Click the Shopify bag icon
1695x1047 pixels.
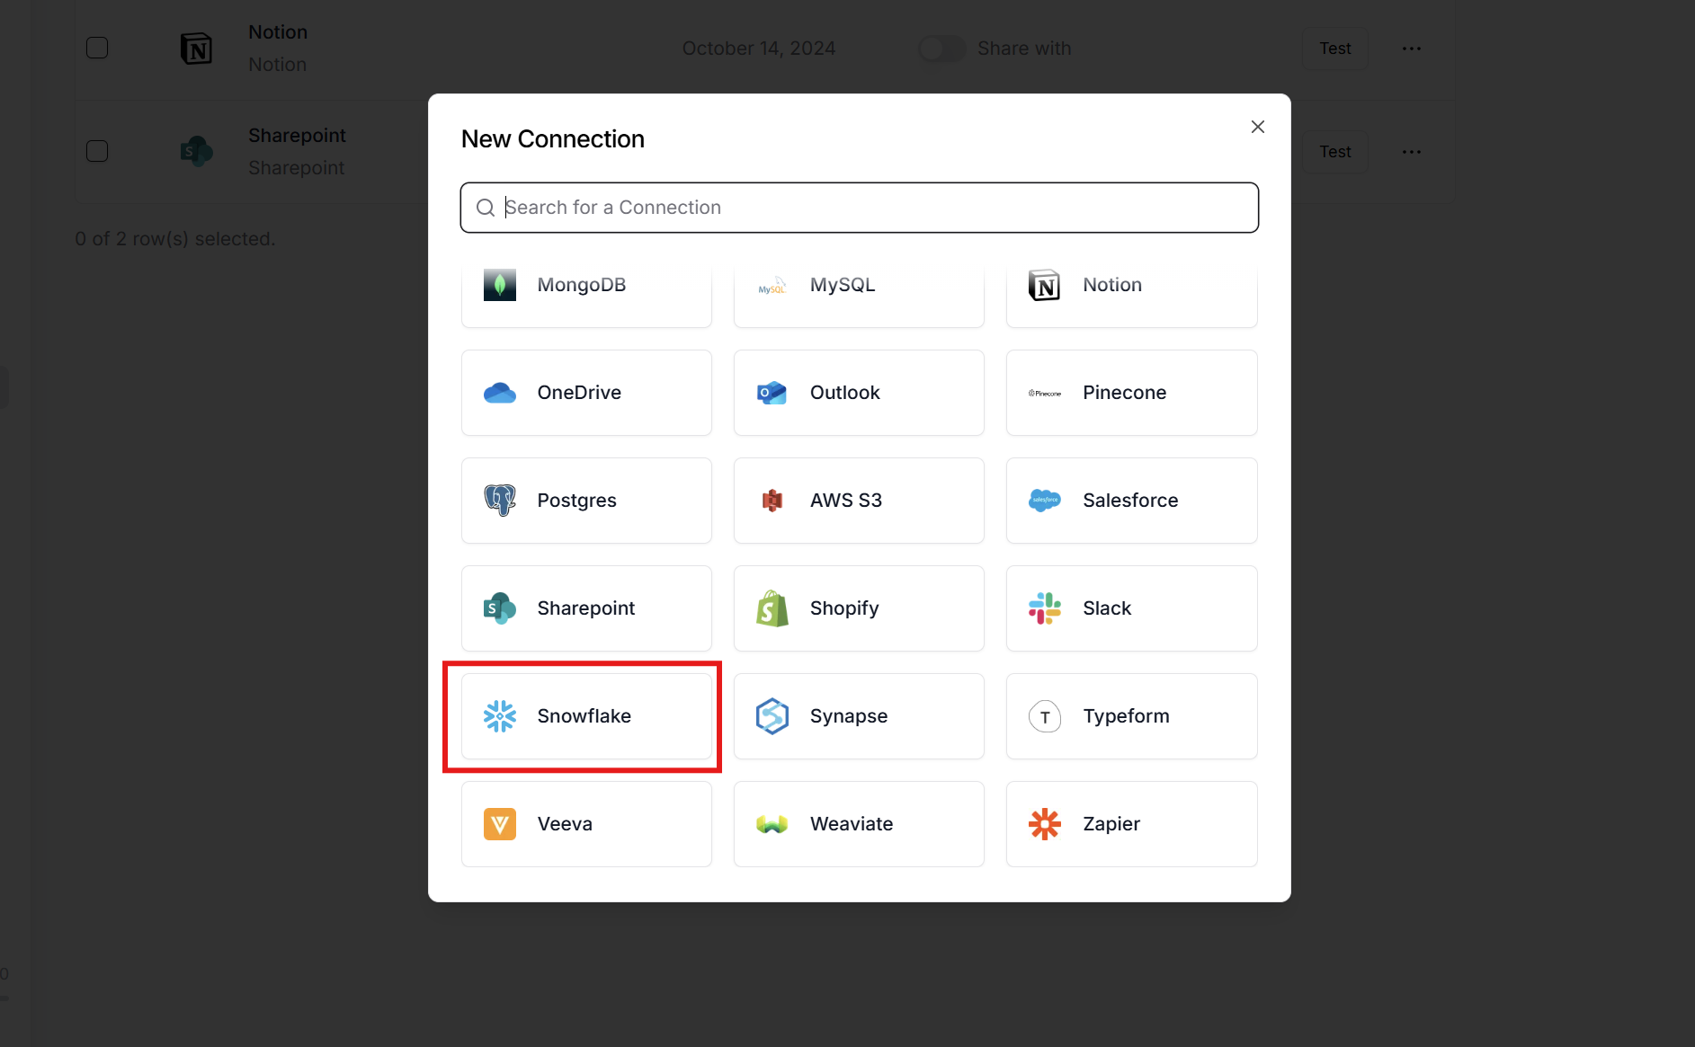click(772, 608)
